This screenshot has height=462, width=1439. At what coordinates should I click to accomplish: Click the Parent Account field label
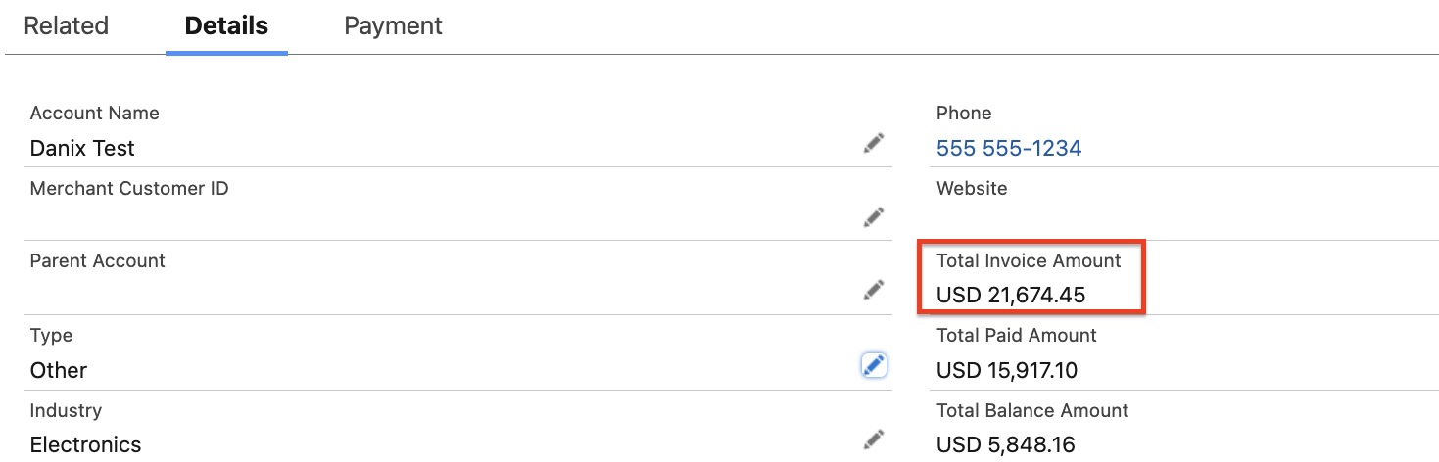[97, 260]
